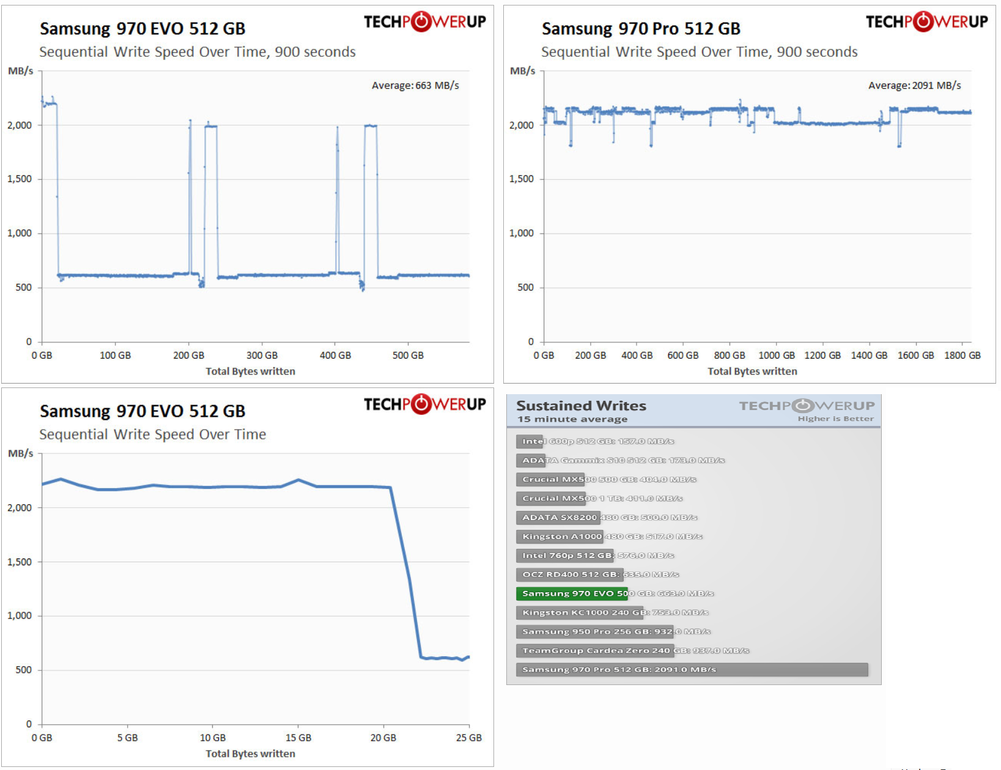This screenshot has width=1001, height=770.
Task: Select the OCZ RD400 512 GB bar
Action: pyautogui.click(x=570, y=574)
